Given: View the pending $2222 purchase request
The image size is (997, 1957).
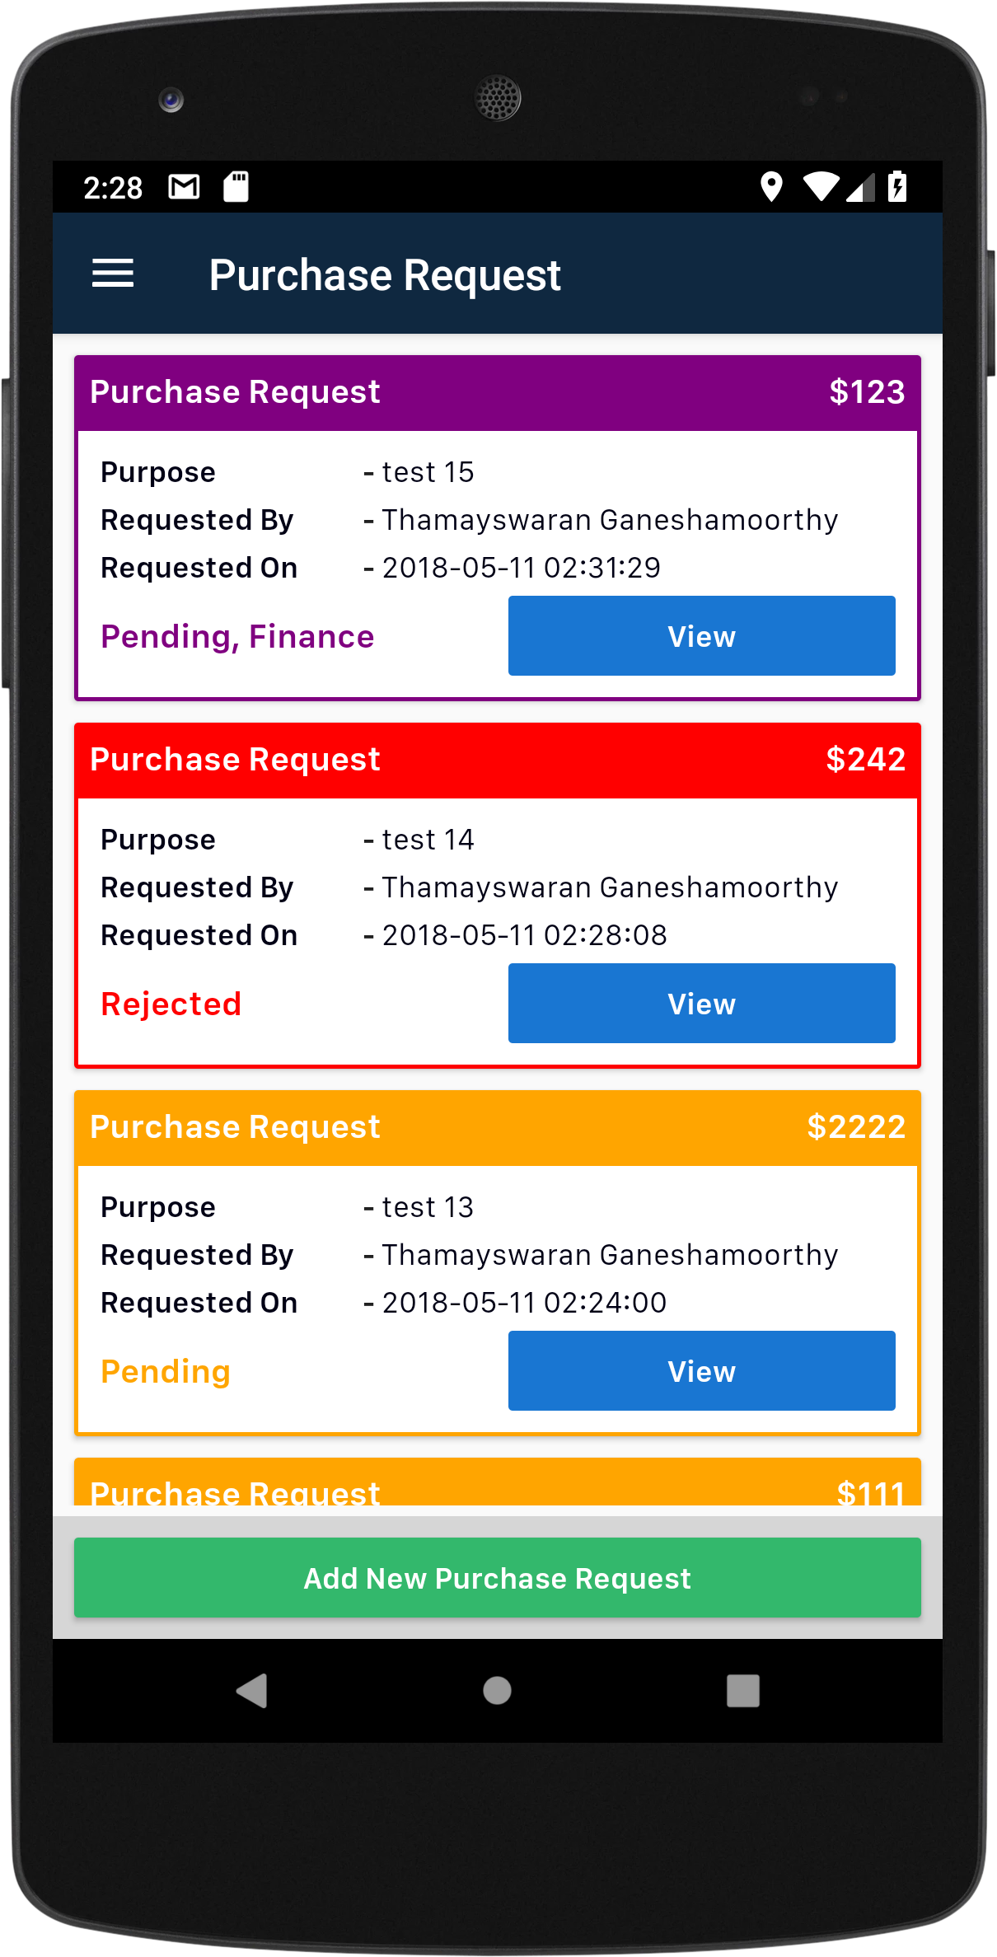Looking at the screenshot, I should pyautogui.click(x=701, y=1371).
